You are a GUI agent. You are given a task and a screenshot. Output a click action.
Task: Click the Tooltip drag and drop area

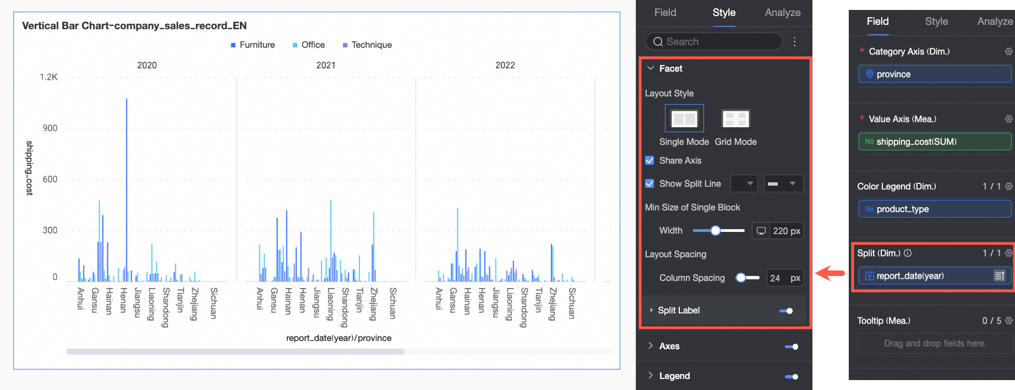935,343
